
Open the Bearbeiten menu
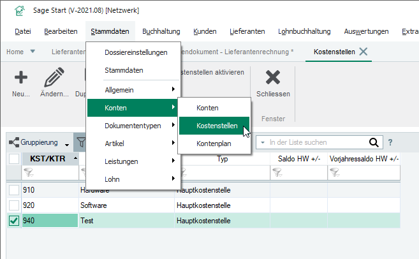(61, 31)
